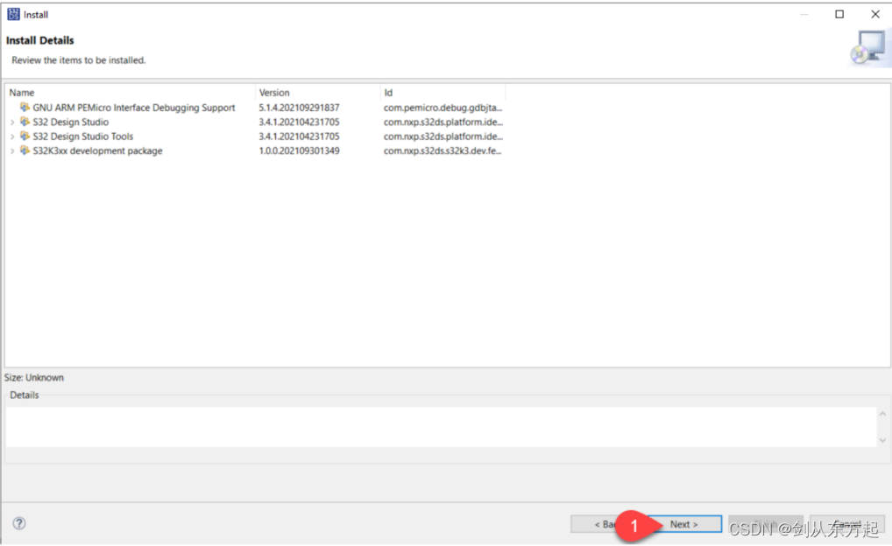Viewport: 892px width, 546px height.
Task: Click the install wizard computer disc image
Action: point(868,48)
